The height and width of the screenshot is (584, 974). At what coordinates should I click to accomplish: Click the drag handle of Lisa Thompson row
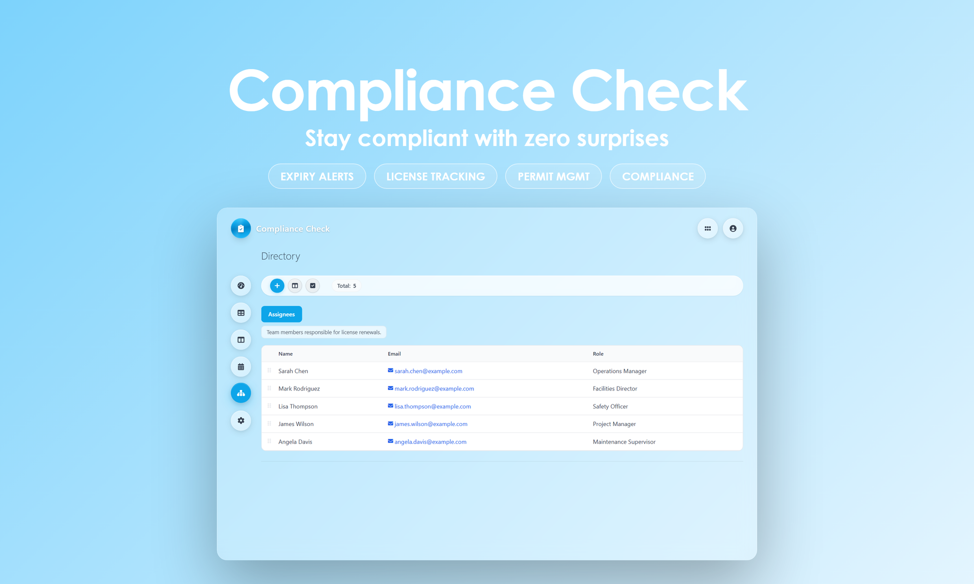269,406
